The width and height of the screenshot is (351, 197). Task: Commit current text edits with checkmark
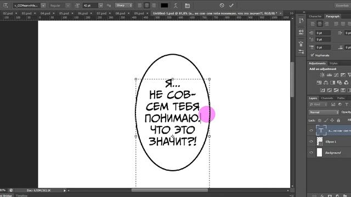[x=231, y=5]
